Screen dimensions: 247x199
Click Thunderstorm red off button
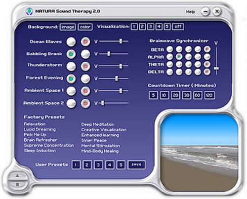tap(85, 66)
